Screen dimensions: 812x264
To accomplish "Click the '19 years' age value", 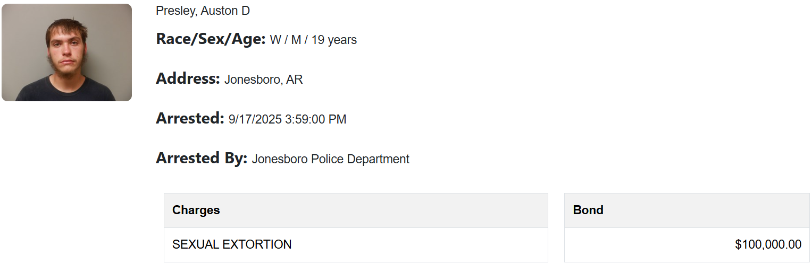I will [334, 40].
